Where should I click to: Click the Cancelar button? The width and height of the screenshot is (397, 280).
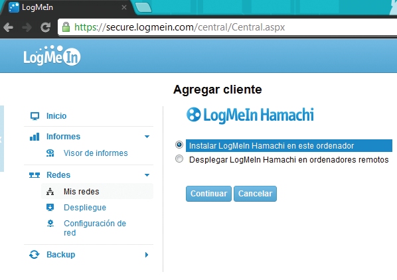click(x=255, y=194)
